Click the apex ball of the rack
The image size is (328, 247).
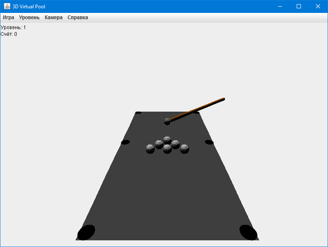167,140
